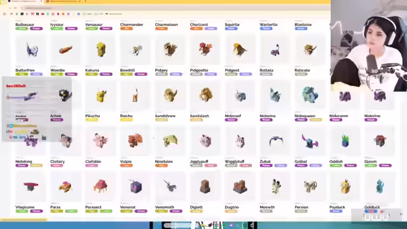Select the Vulpix model image

pyautogui.click(x=135, y=141)
